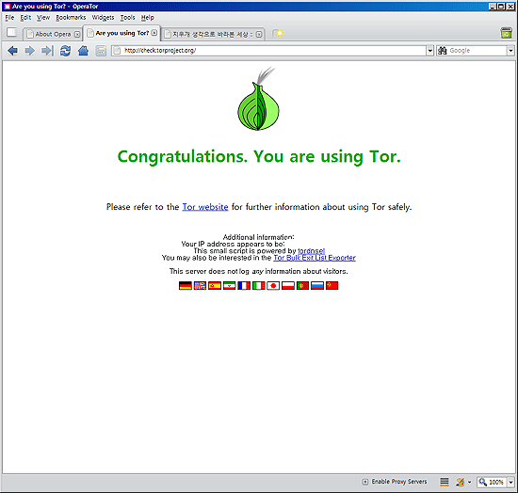Expand the address bar history dropdown
The width and height of the screenshot is (518, 493).
coord(429,51)
